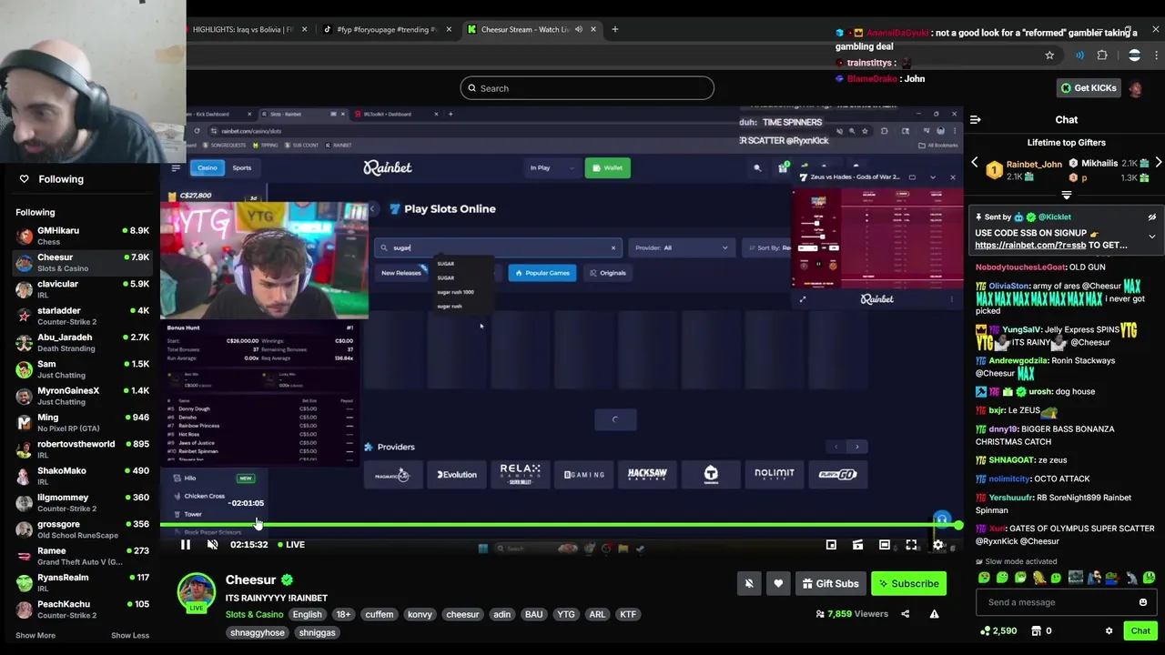Open the Wallet button on Rainbet
This screenshot has height=655, width=1165.
tap(607, 167)
